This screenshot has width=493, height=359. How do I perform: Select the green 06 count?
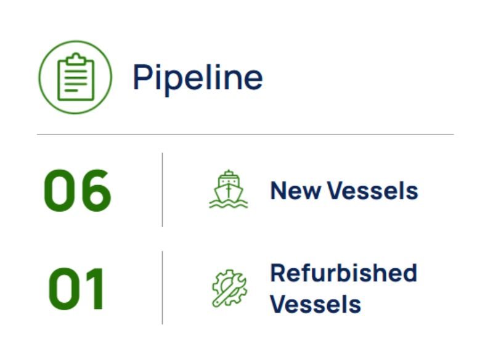coord(78,191)
